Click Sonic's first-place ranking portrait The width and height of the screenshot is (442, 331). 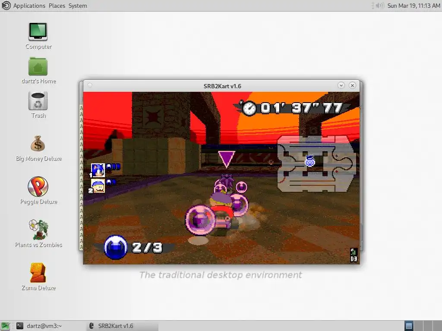tap(98, 170)
